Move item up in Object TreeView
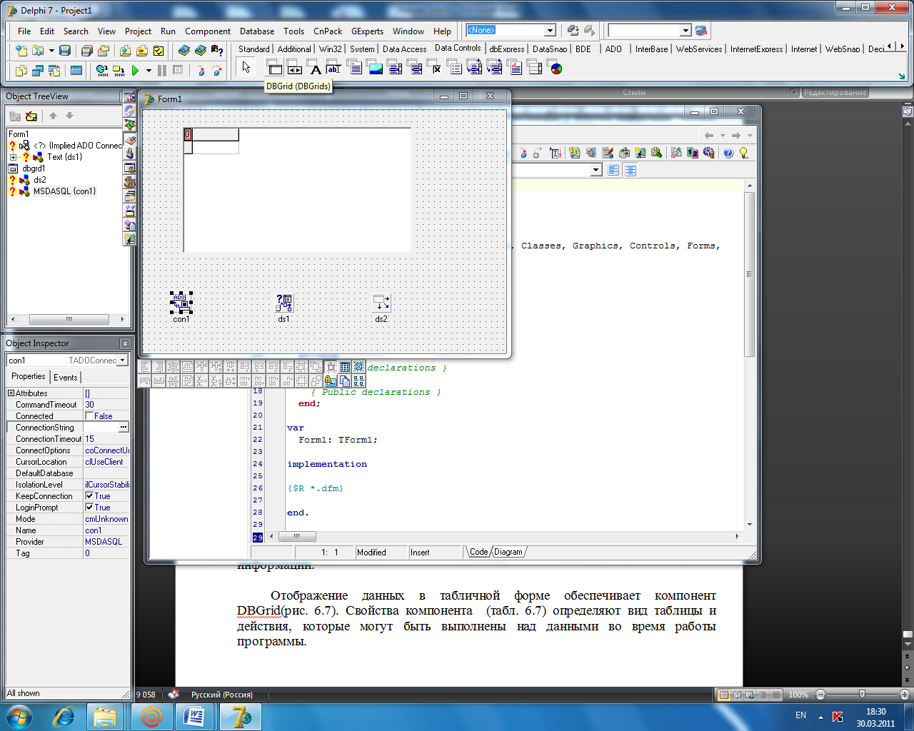Image resolution: width=914 pixels, height=731 pixels. coord(53,116)
